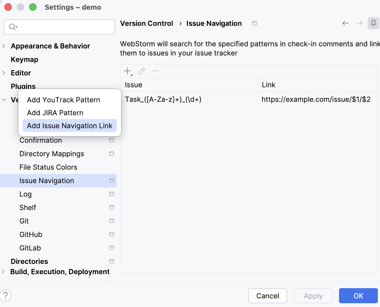Click project-level icon beside the Issue Navigation title
The height and width of the screenshot is (307, 380).
(x=255, y=23)
